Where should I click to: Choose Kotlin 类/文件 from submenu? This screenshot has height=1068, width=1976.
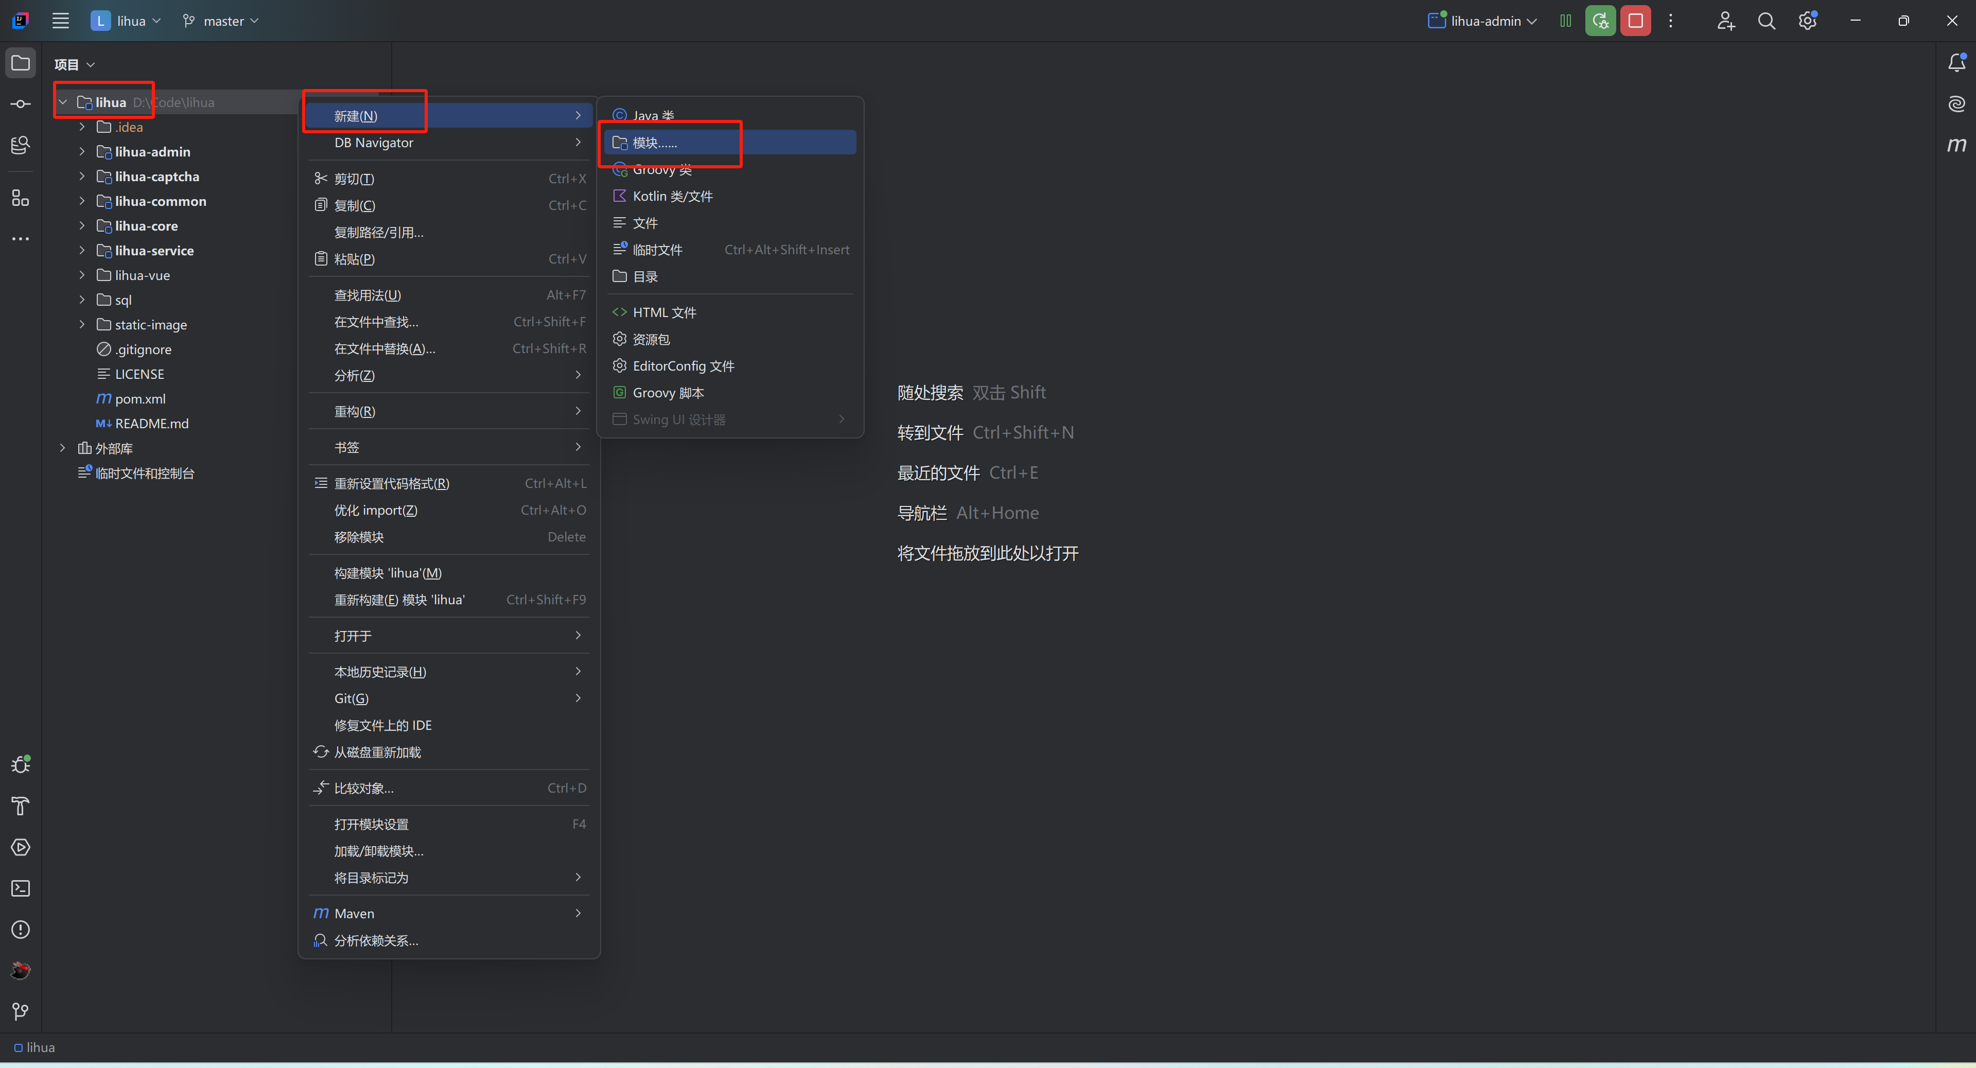[672, 197]
